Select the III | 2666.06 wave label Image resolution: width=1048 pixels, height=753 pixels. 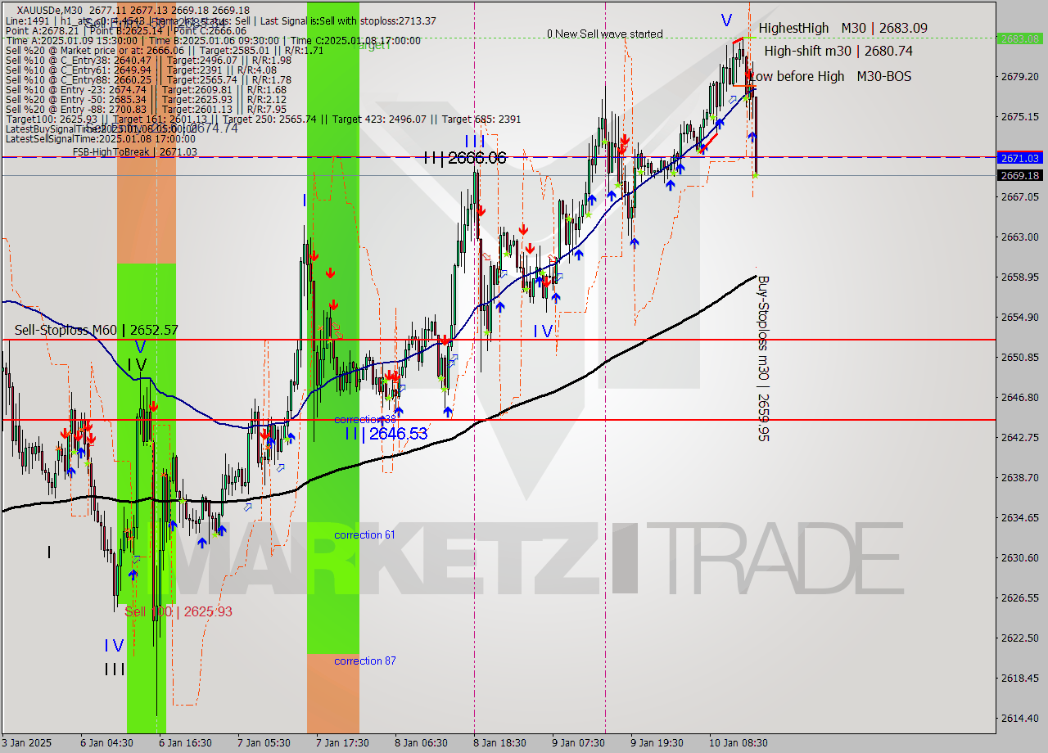tap(464, 158)
